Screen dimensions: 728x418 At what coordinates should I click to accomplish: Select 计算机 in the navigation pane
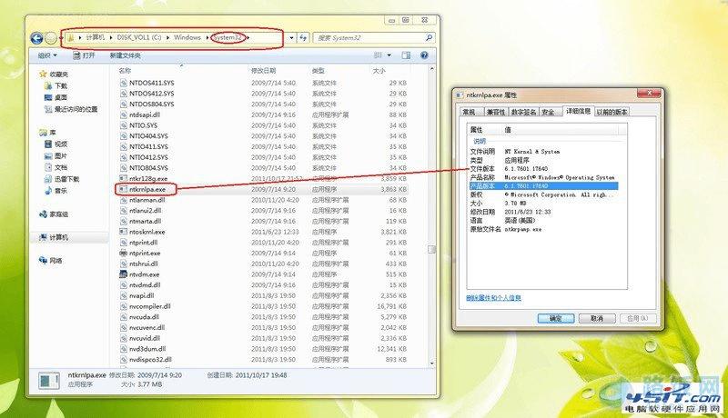[x=55, y=237]
